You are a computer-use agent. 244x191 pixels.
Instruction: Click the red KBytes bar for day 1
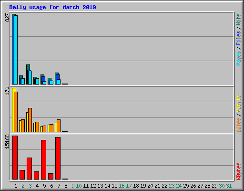pos(15,158)
